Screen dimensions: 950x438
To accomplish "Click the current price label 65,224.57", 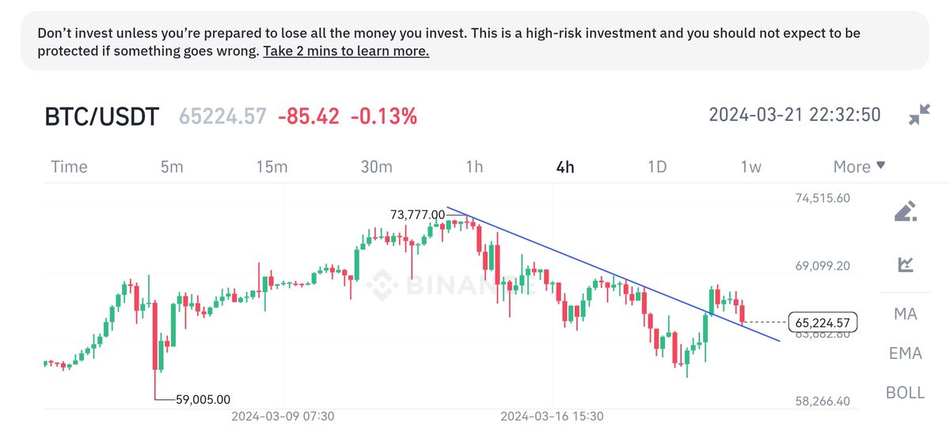I will tap(823, 323).
